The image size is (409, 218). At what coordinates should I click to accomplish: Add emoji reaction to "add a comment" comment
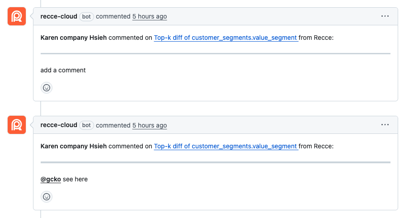[47, 88]
